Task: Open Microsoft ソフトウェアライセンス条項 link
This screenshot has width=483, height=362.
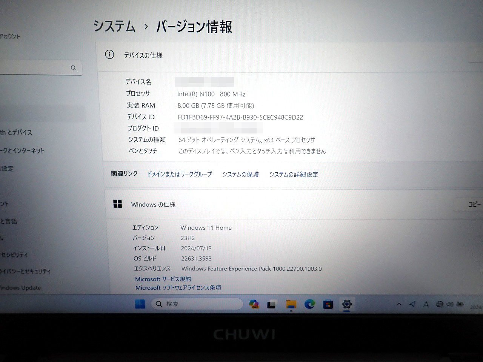Action: coord(178,288)
